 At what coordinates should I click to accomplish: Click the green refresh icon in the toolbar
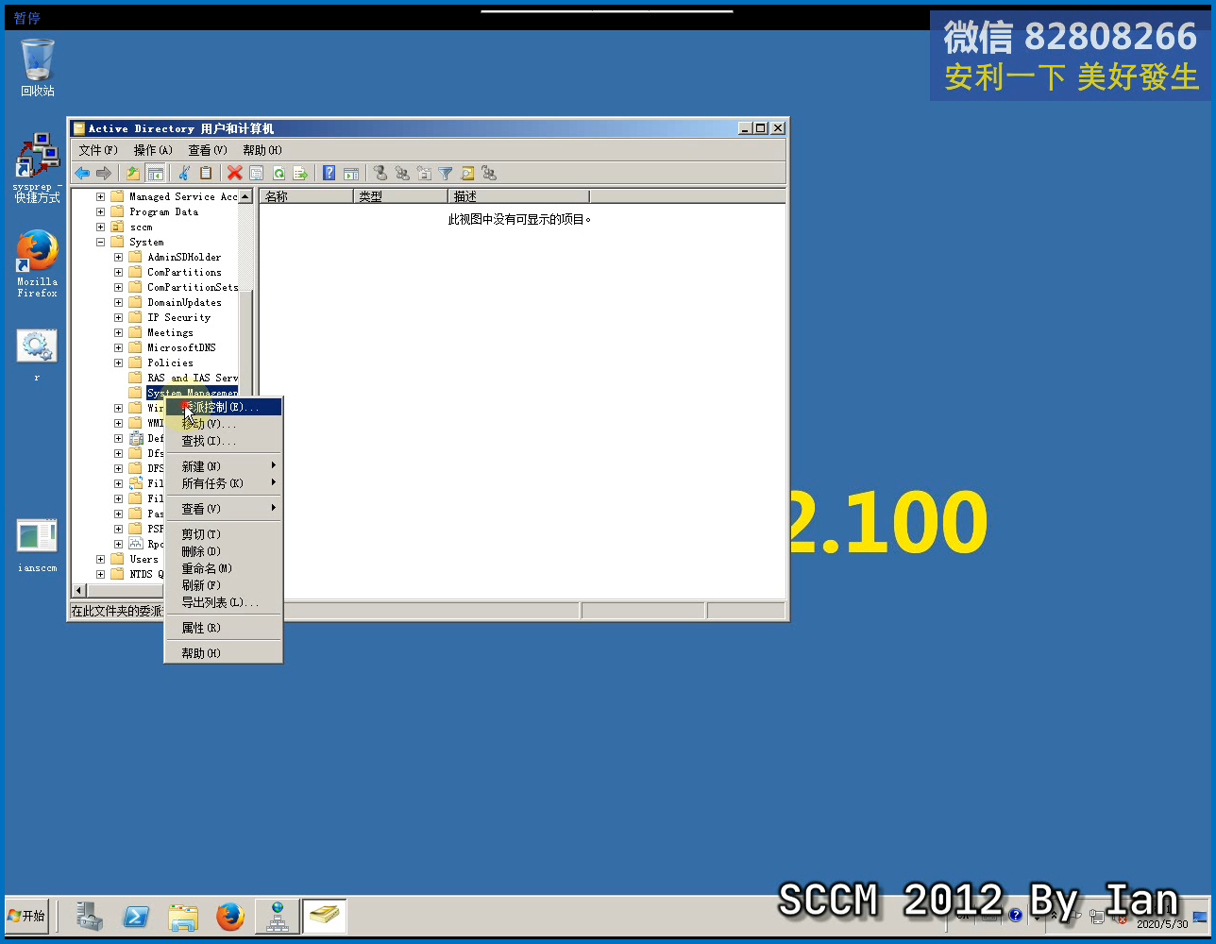point(279,173)
